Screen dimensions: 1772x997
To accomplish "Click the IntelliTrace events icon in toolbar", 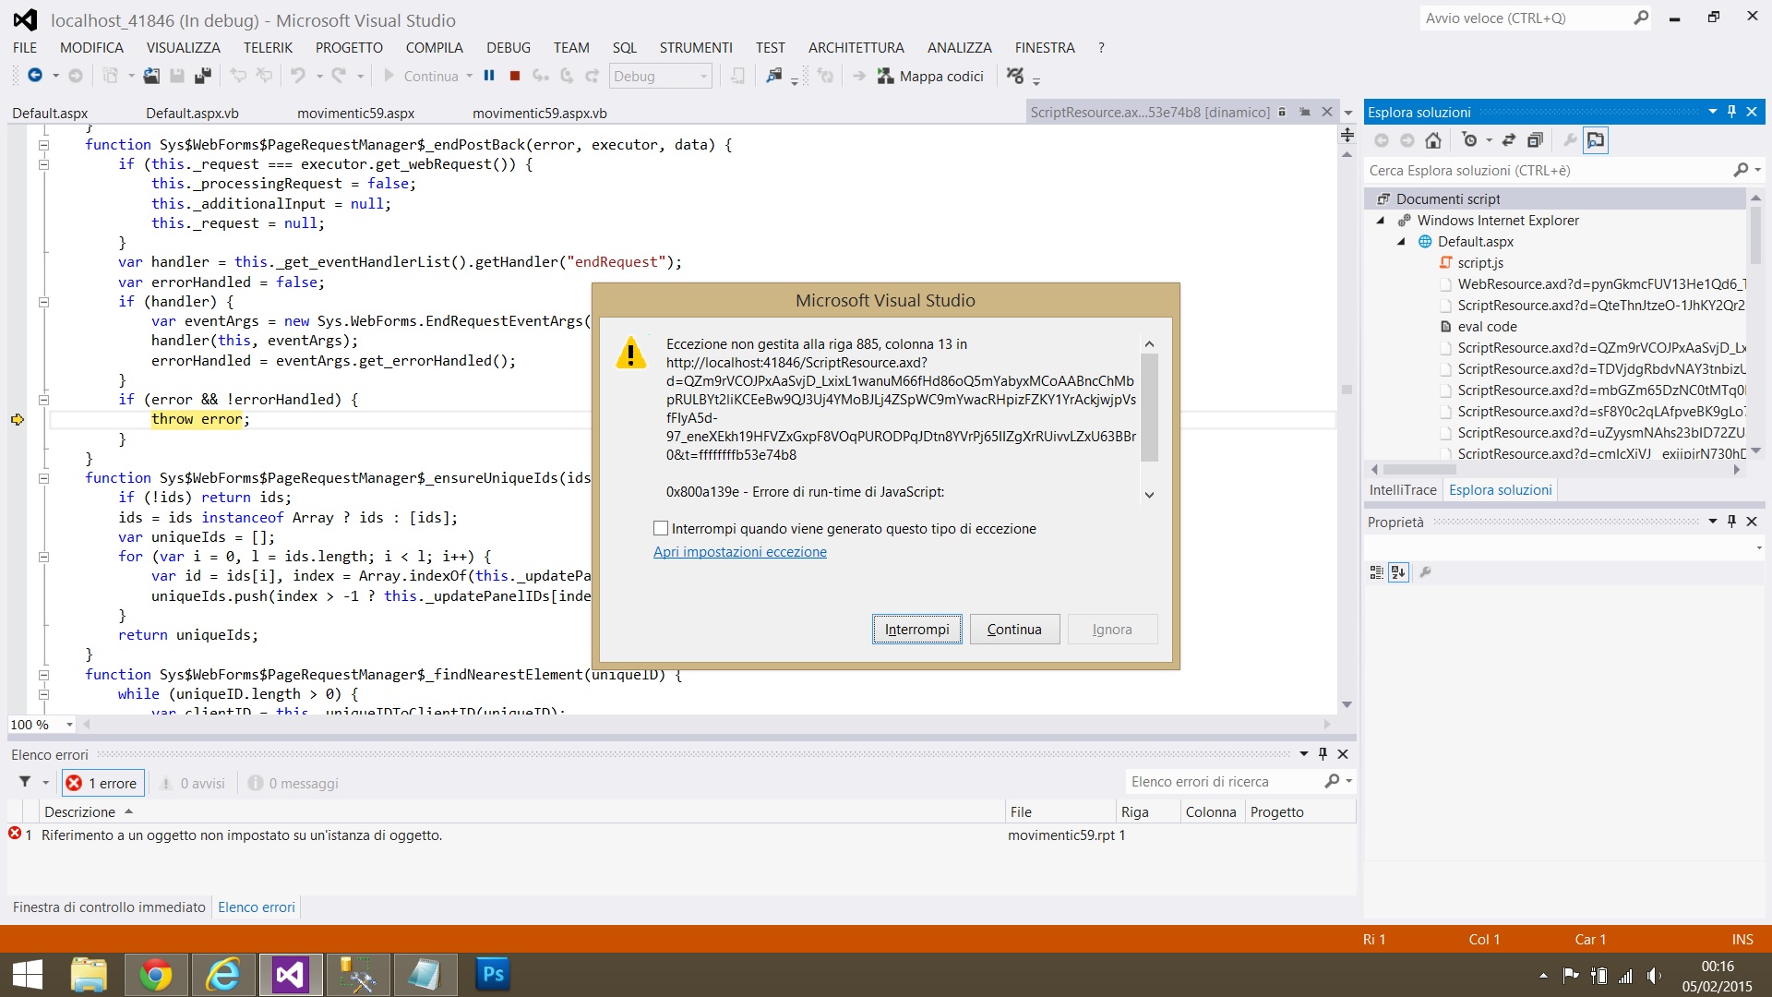I will point(1015,76).
